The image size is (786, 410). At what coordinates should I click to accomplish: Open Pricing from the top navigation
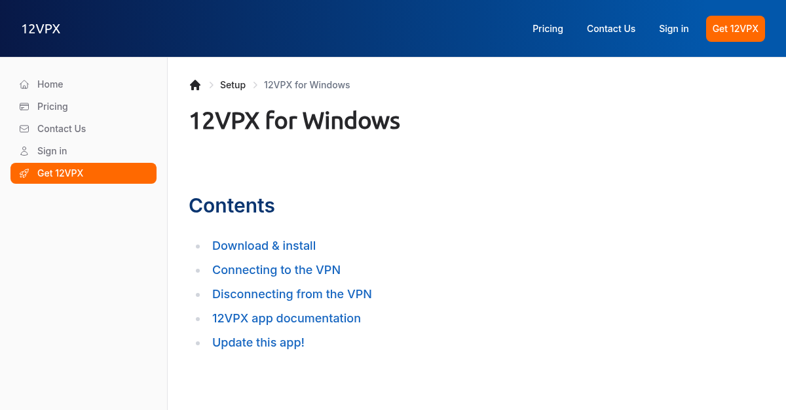point(548,28)
